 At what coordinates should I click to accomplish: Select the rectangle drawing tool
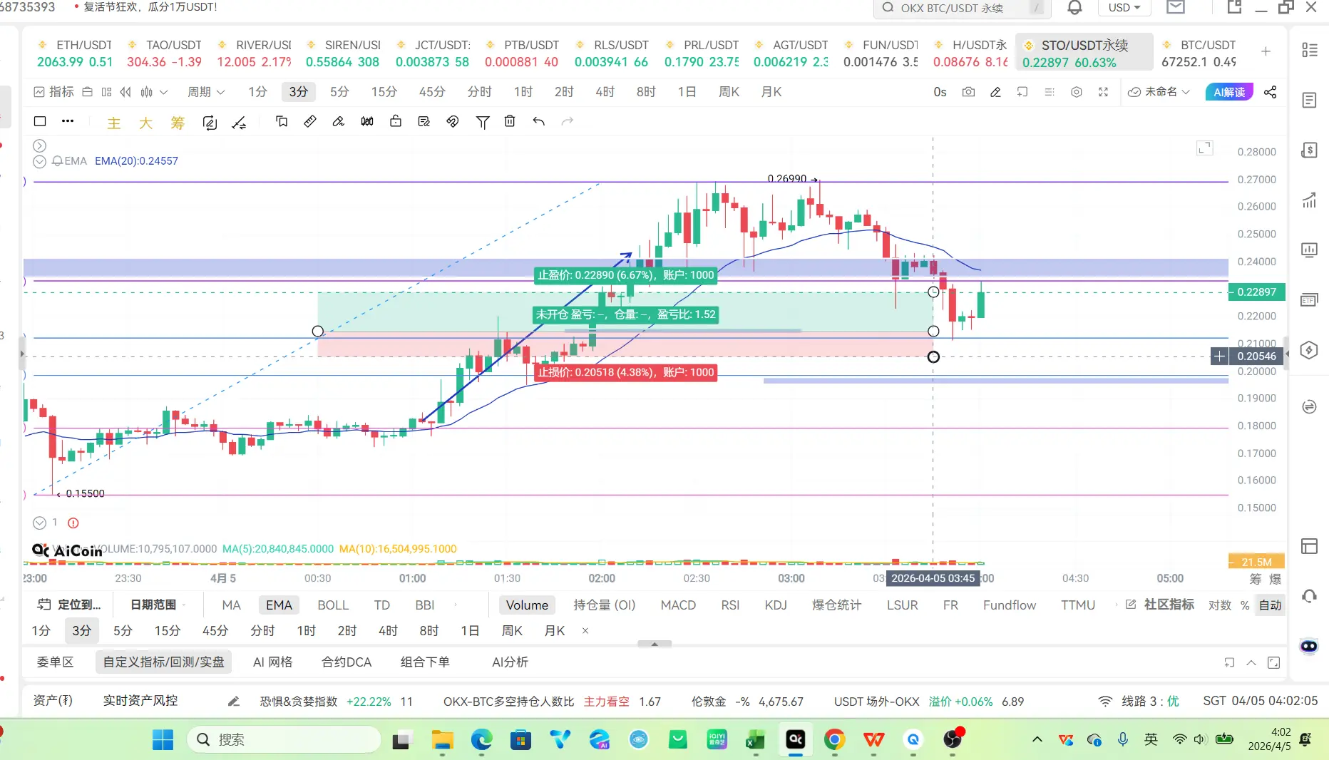tap(40, 122)
